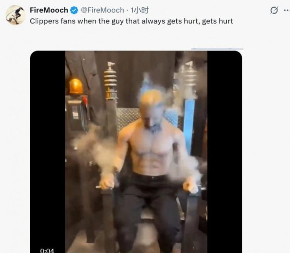Click the 1小时 post timestamp
Screen dimensions: 290x253
tap(140, 10)
